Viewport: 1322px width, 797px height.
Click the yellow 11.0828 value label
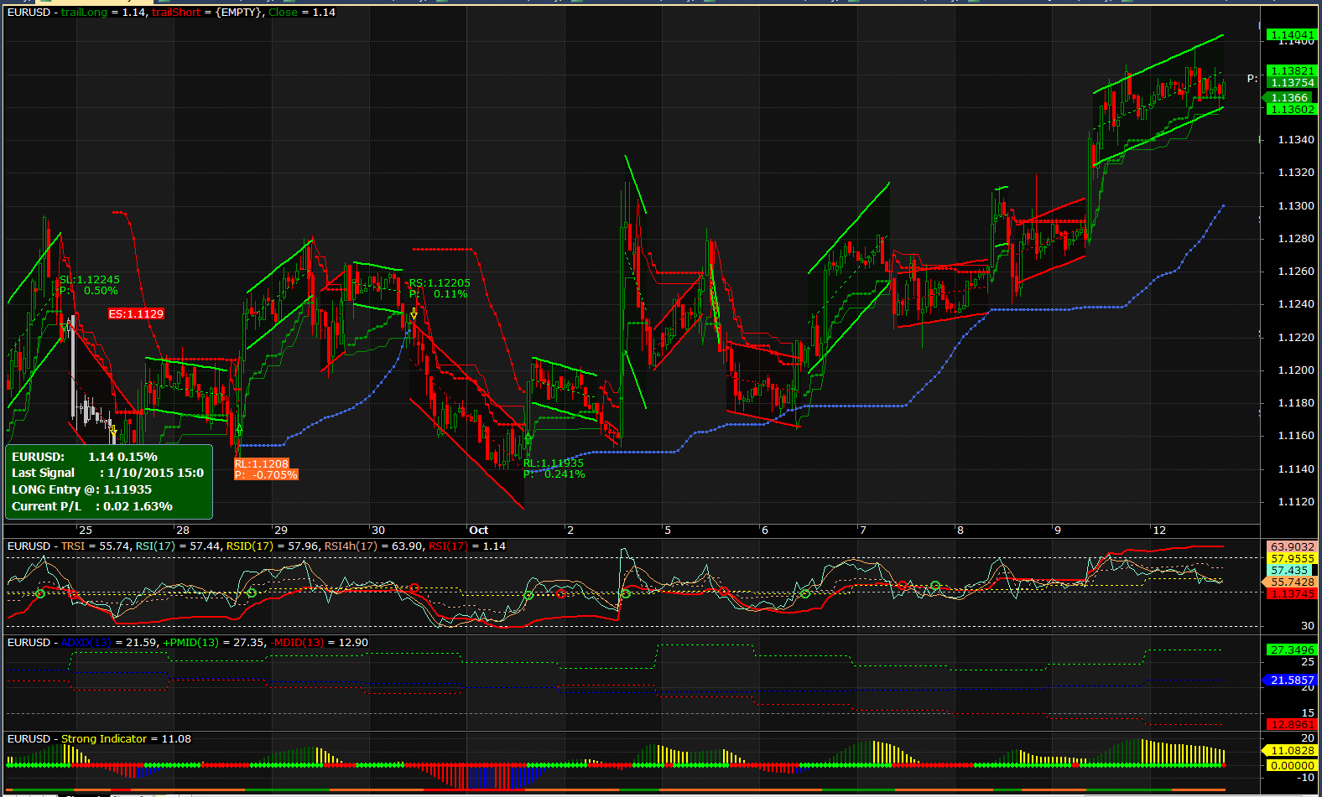point(1290,751)
